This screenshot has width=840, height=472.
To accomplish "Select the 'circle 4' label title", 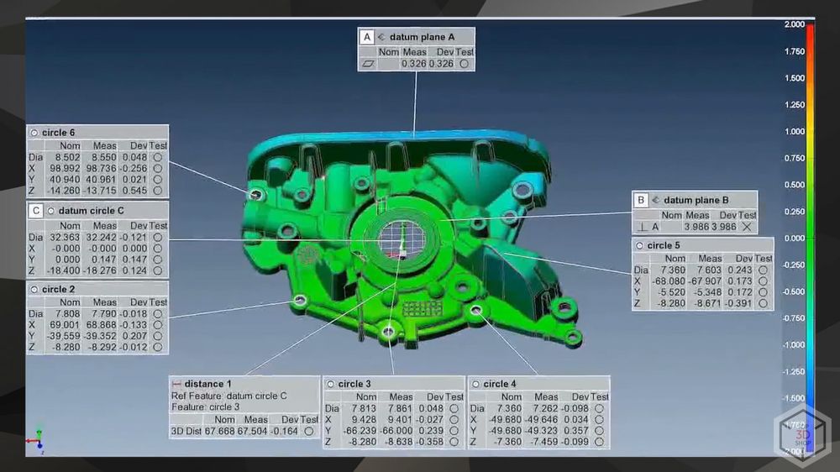I will [x=500, y=384].
